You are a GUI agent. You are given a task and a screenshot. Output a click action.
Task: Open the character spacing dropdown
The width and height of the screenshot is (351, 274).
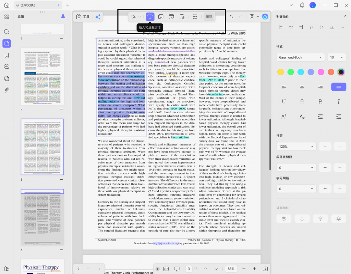pyautogui.click(x=296, y=189)
